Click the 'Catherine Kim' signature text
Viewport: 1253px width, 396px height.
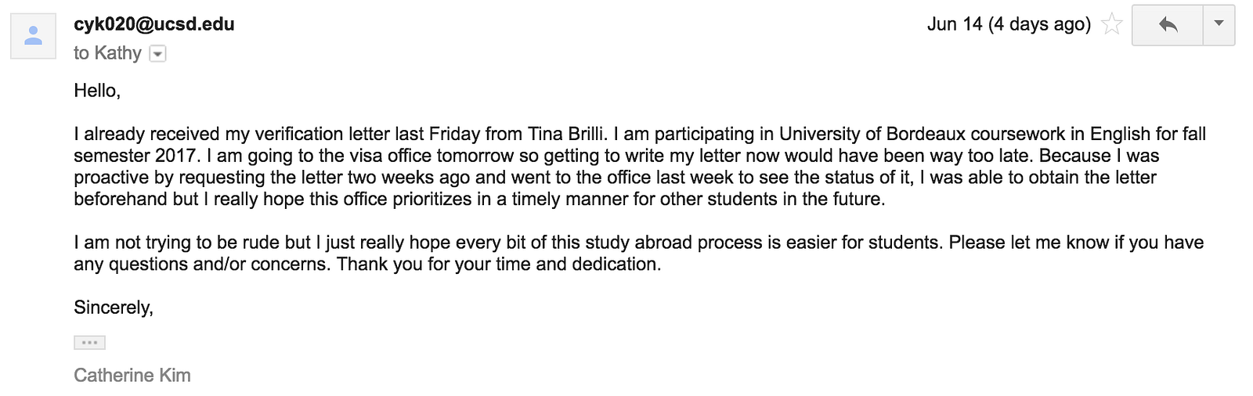point(132,376)
